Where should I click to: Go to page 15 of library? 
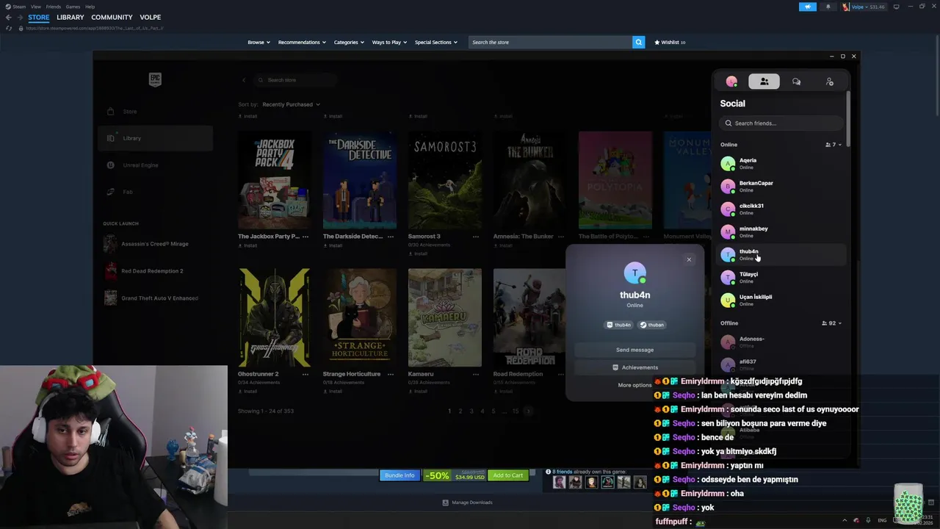[516, 411]
